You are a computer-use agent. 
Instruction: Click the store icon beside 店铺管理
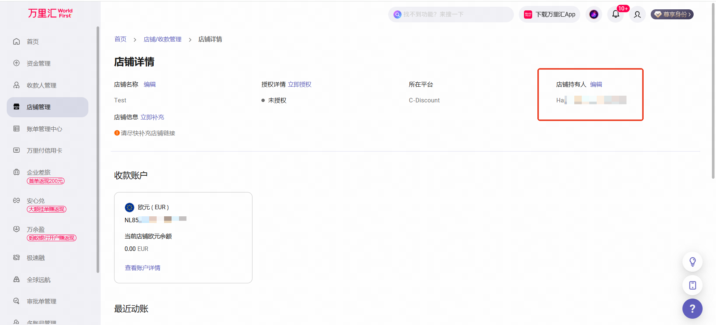[x=16, y=107]
